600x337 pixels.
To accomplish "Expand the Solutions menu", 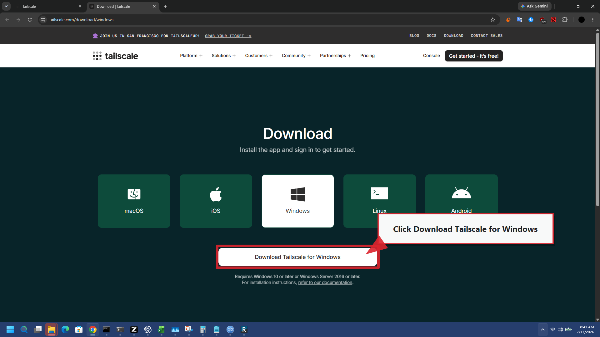I will (224, 56).
